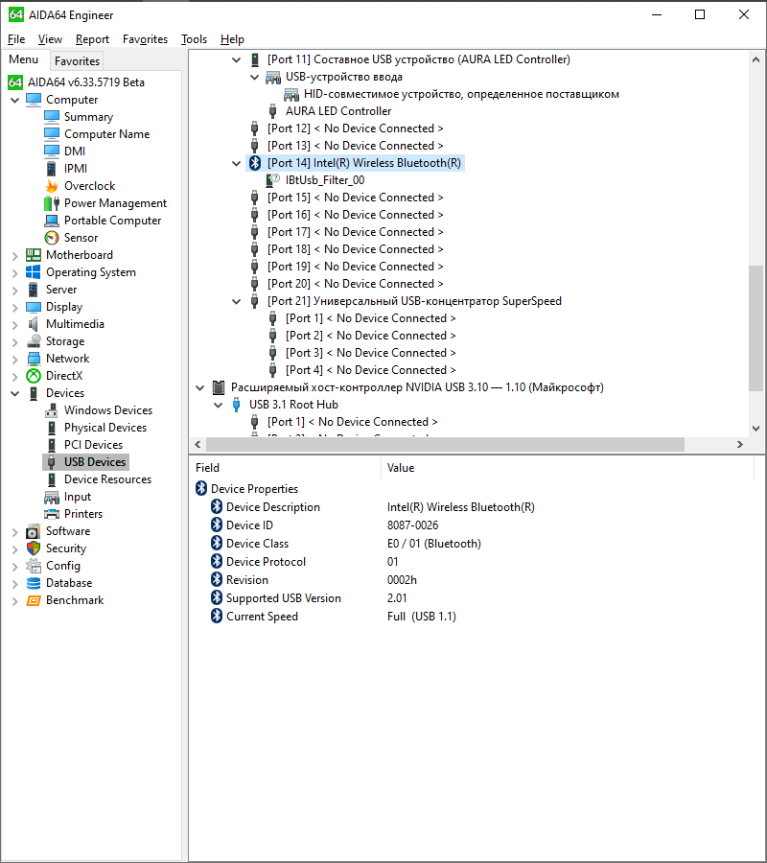767x863 pixels.
Task: Click the Operating System Windows logo icon
Action: pyautogui.click(x=34, y=272)
